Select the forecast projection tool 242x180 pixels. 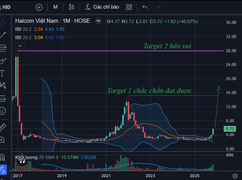3,98
